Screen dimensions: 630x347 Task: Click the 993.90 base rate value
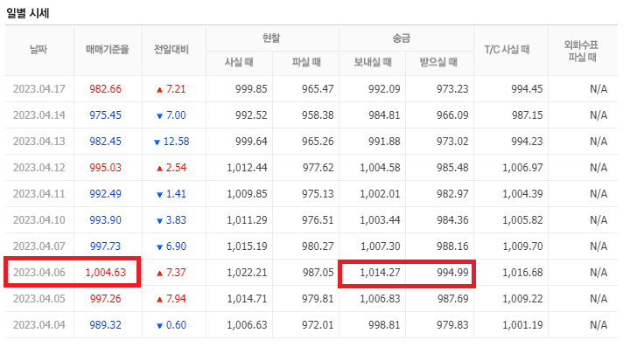[x=105, y=220]
